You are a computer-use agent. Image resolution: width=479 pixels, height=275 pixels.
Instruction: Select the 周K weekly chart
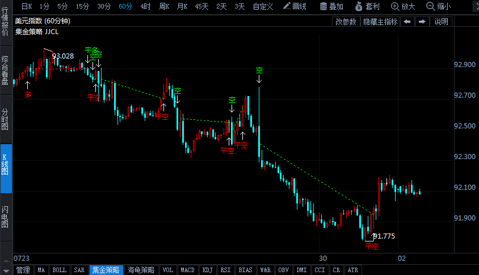point(164,6)
